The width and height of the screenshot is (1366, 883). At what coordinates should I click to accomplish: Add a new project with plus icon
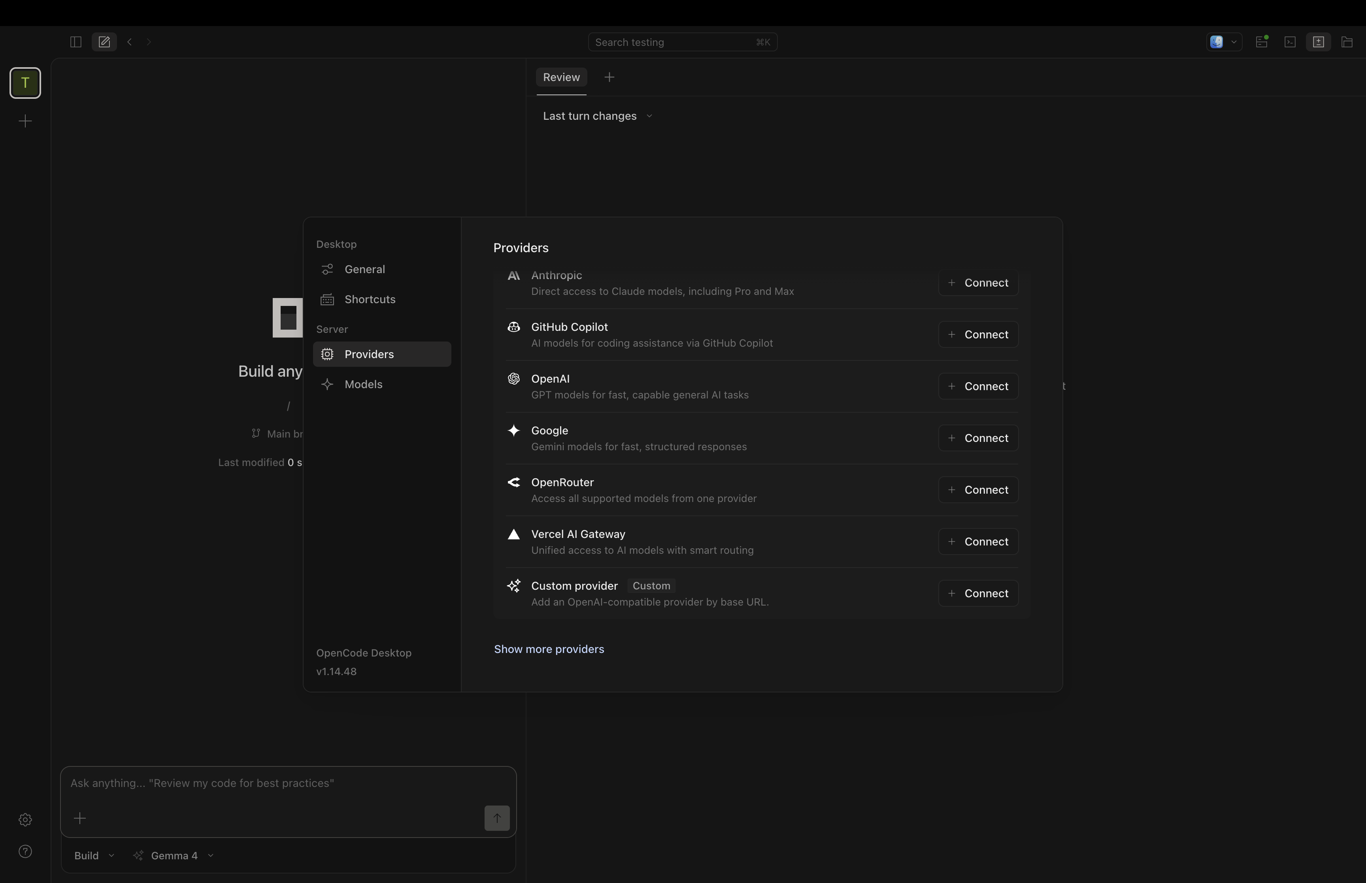(x=25, y=121)
